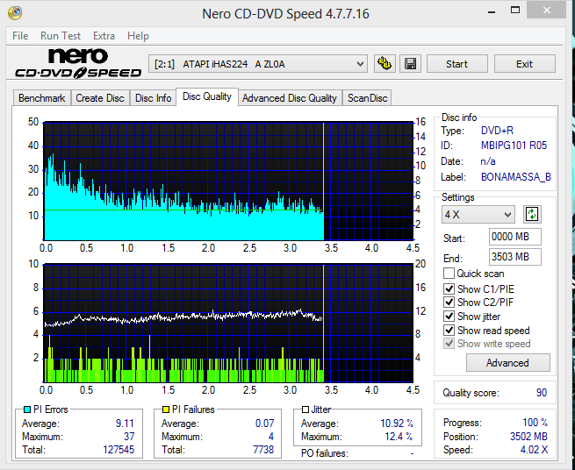This screenshot has height=470, width=575.
Task: Minimize the Nero window
Action: [492, 11]
